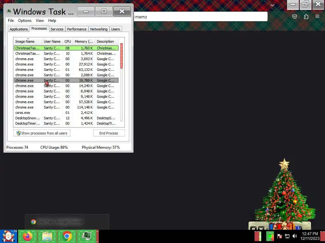
Task: Select chrome.exe row with 2,088 K
Action: pyautogui.click(x=66, y=75)
